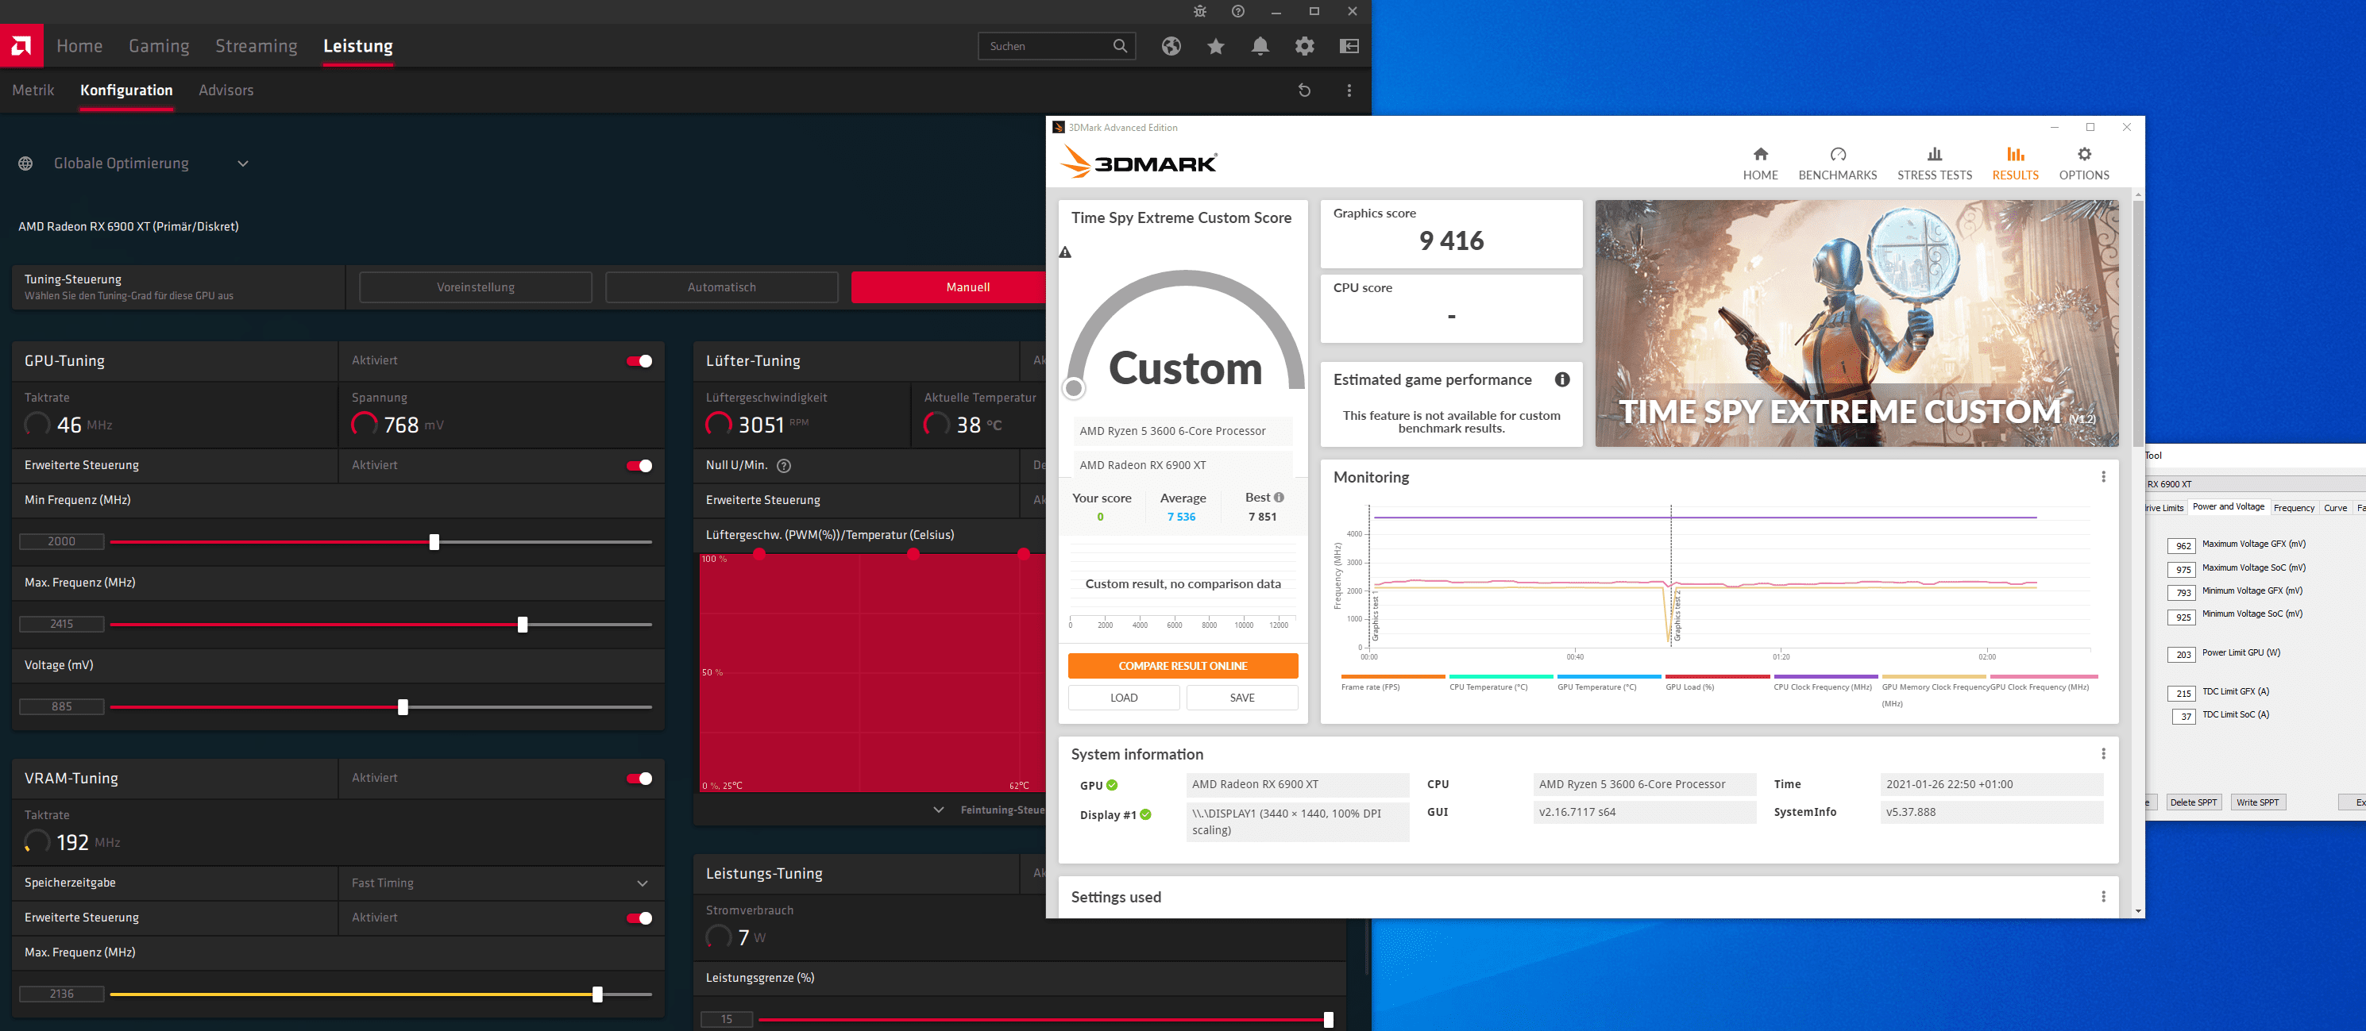2366x1031 pixels.
Task: Toggle GPU Erweiterte Steuerung switch
Action: click(639, 465)
